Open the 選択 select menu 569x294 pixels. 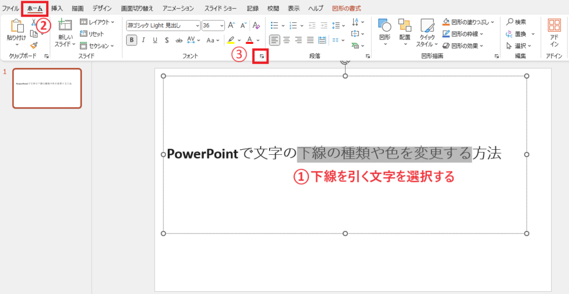(x=519, y=46)
